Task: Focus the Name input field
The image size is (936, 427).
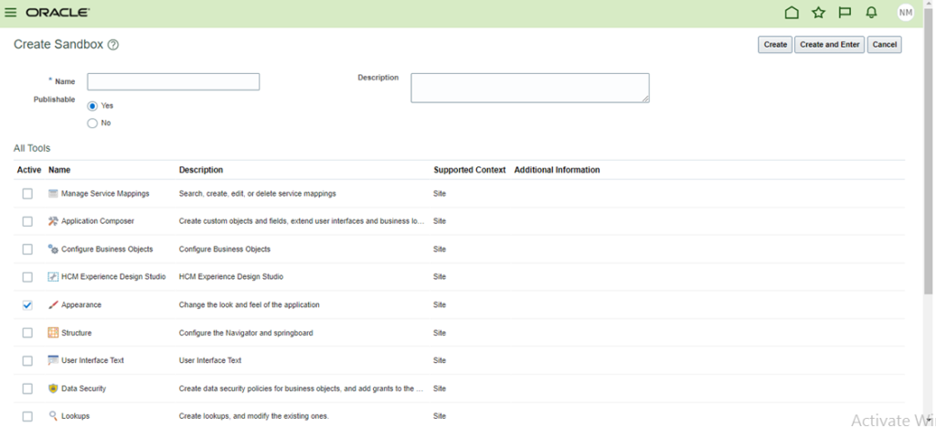Action: pyautogui.click(x=173, y=81)
